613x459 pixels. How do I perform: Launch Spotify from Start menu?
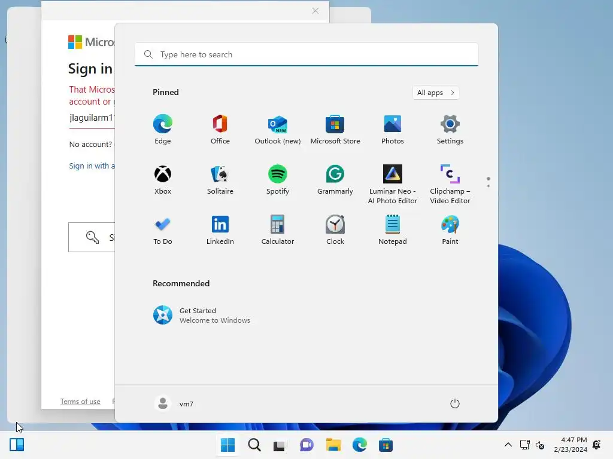tap(278, 180)
